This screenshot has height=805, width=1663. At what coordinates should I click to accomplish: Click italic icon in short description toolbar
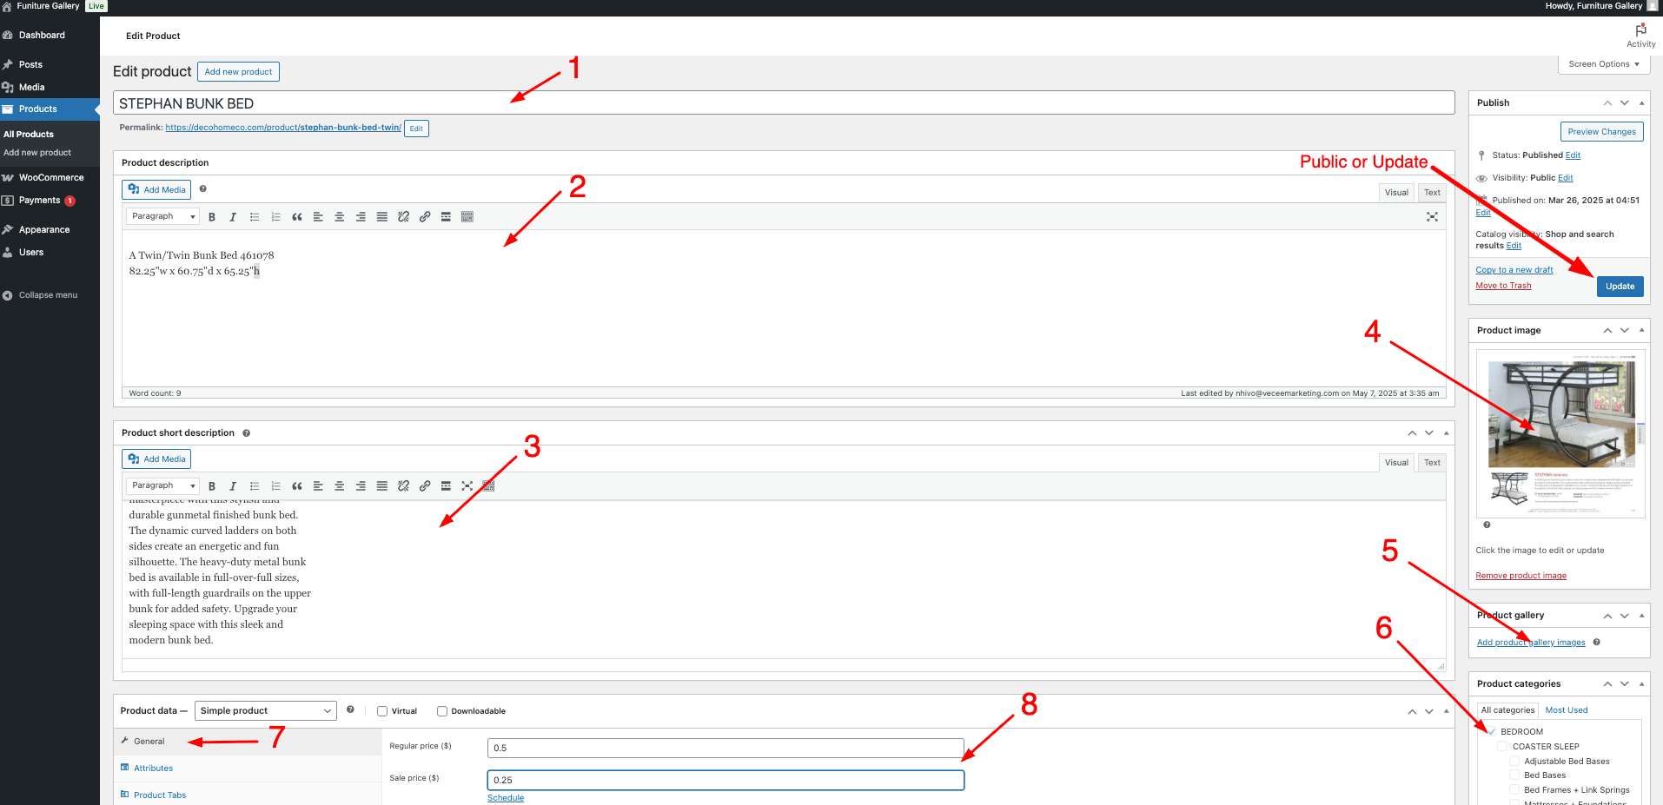(x=233, y=486)
